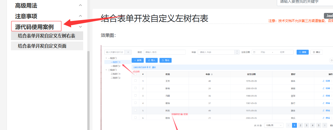Click 清空 link in selected rows bar

click(x=154, y=67)
